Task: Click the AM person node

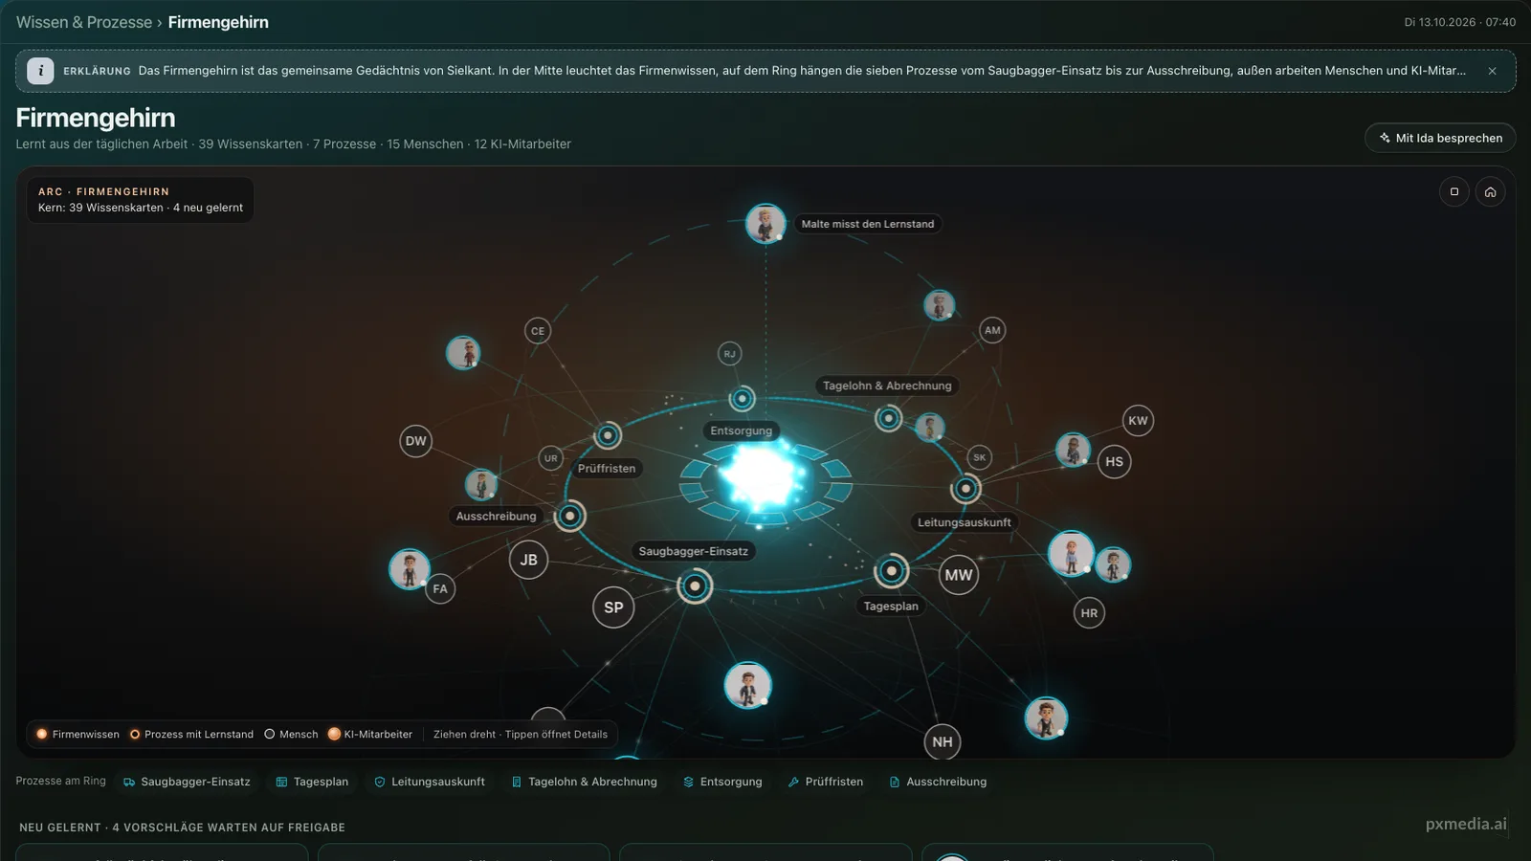Action: (x=992, y=330)
